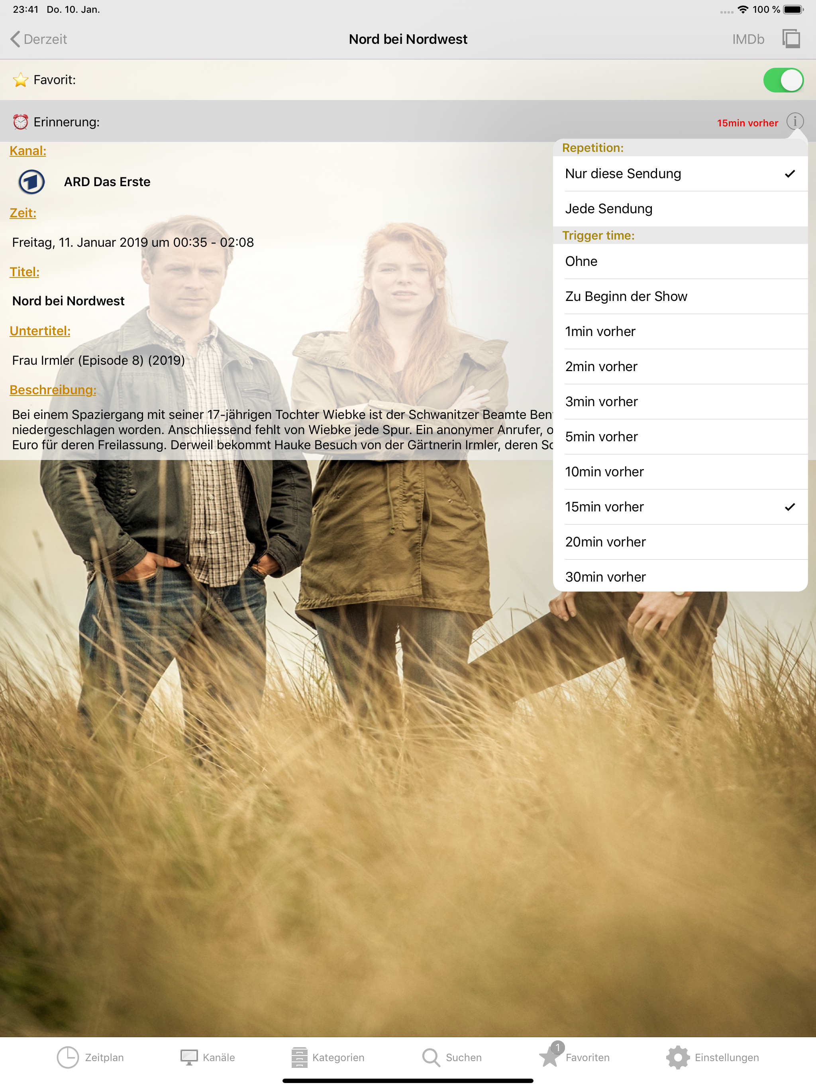The image size is (816, 1089).
Task: Tap the 'Kanal:' heading link
Action: (x=28, y=151)
